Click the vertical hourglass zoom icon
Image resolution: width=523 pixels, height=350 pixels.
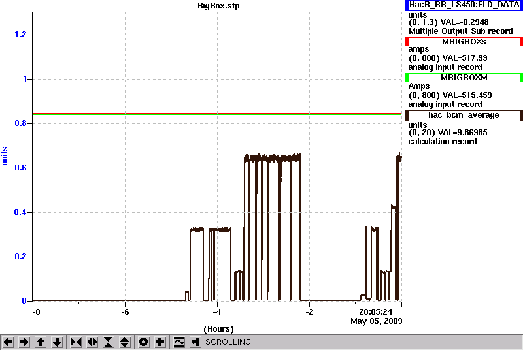109,342
